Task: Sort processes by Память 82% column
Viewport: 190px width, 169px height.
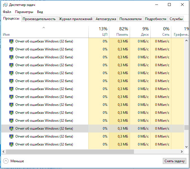Action: 119,32
